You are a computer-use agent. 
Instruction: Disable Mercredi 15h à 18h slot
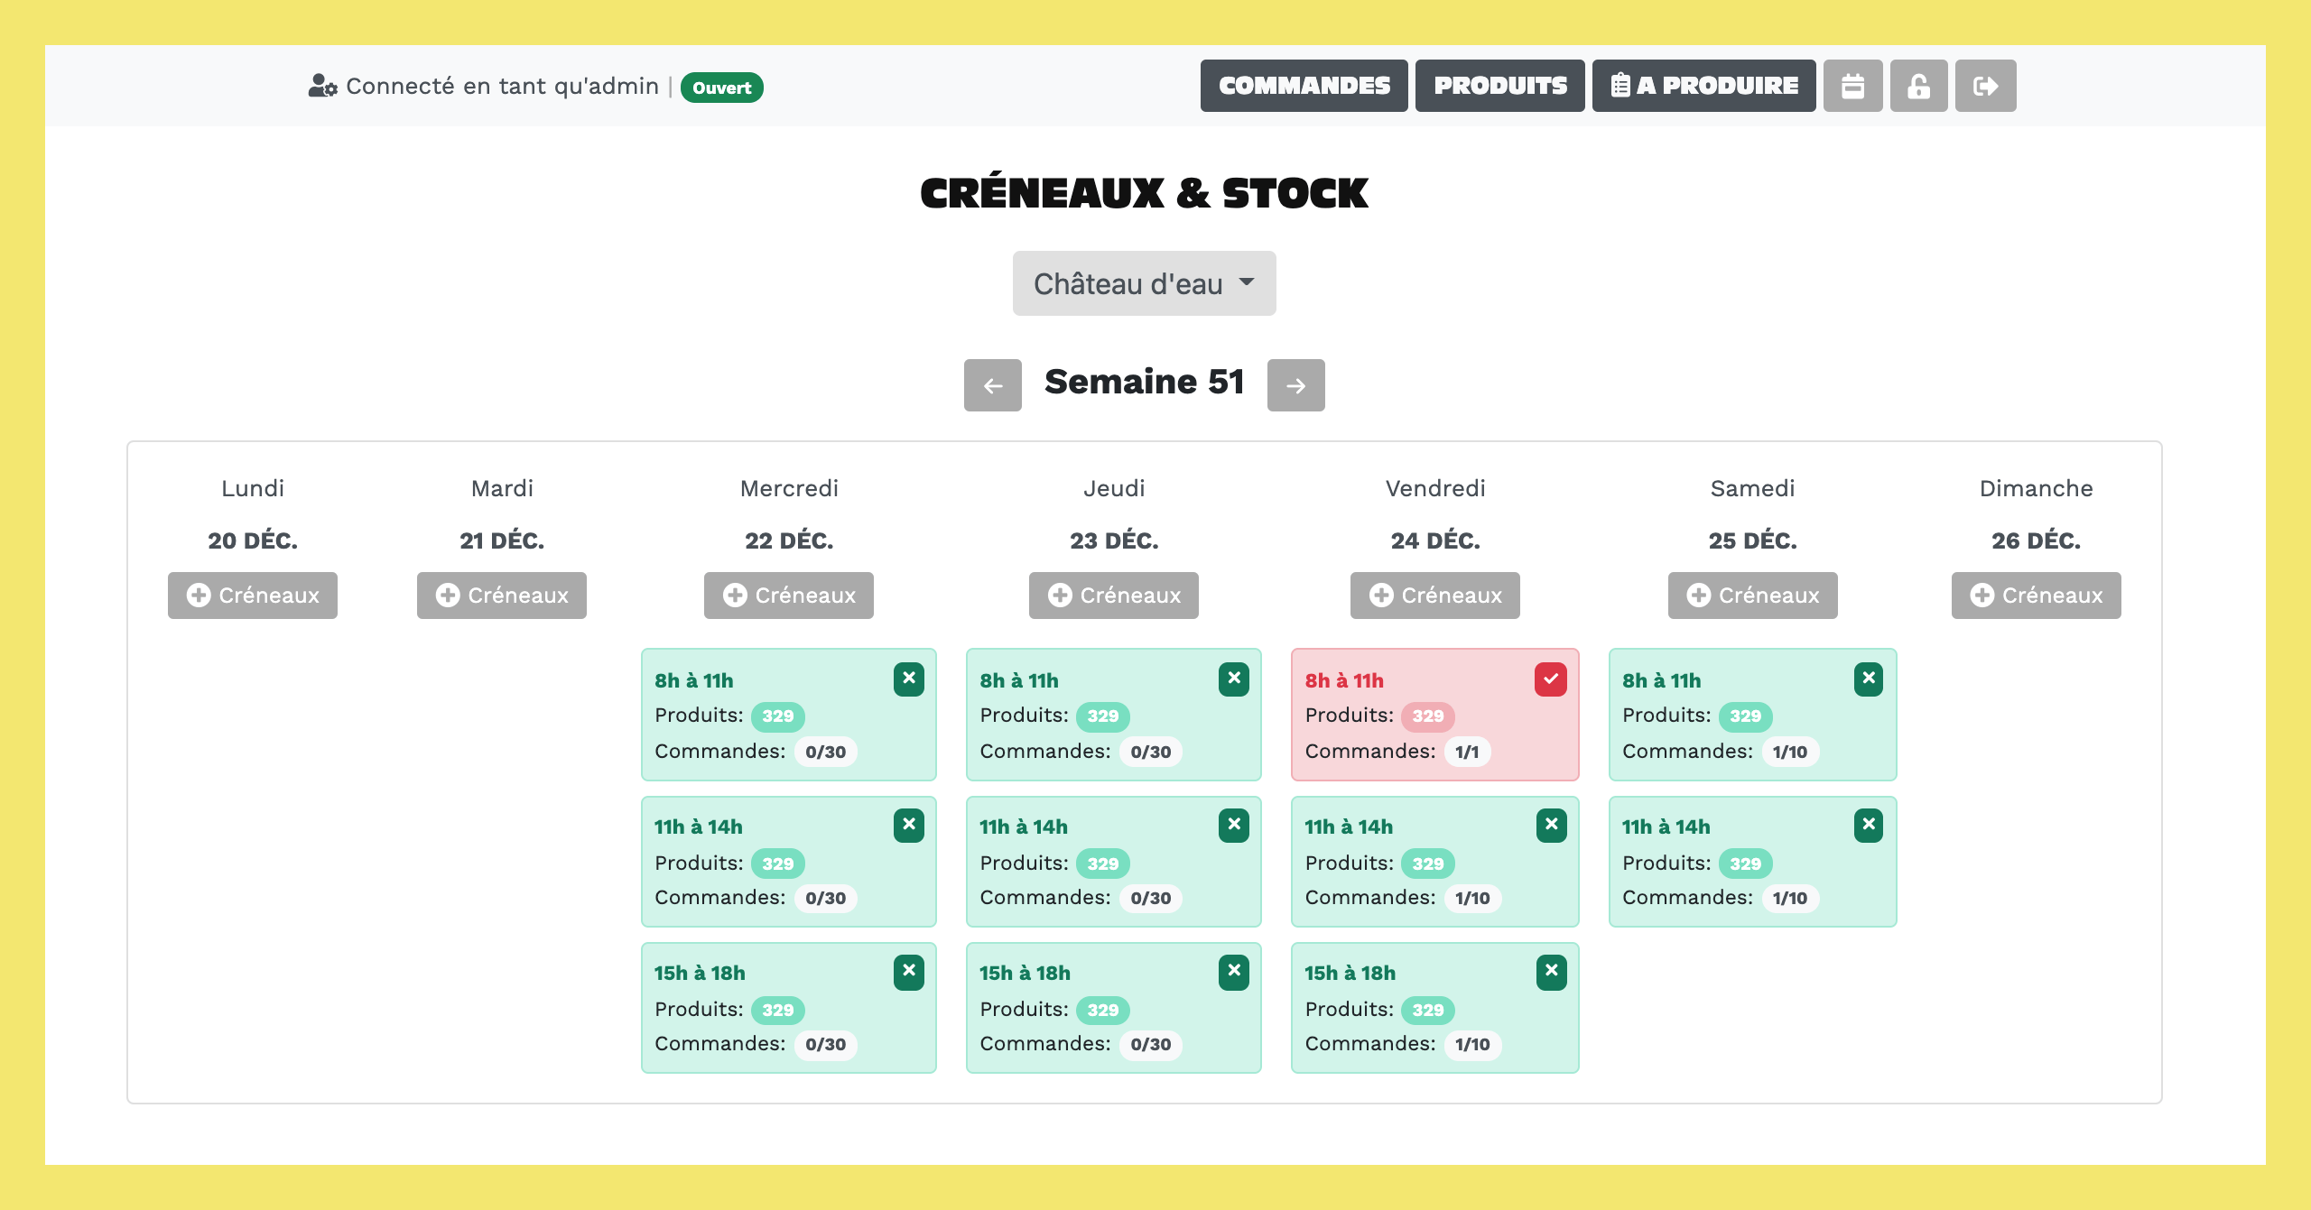coord(908,972)
